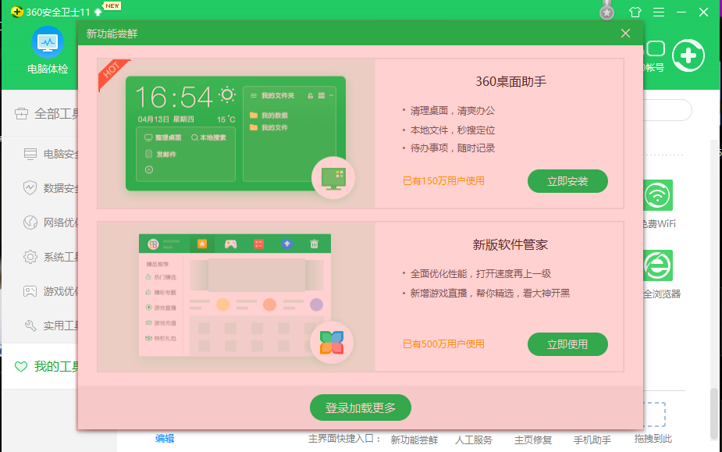Click the upgrade arrow beside 360安全卫士11
The image size is (722, 452).
coord(98,12)
